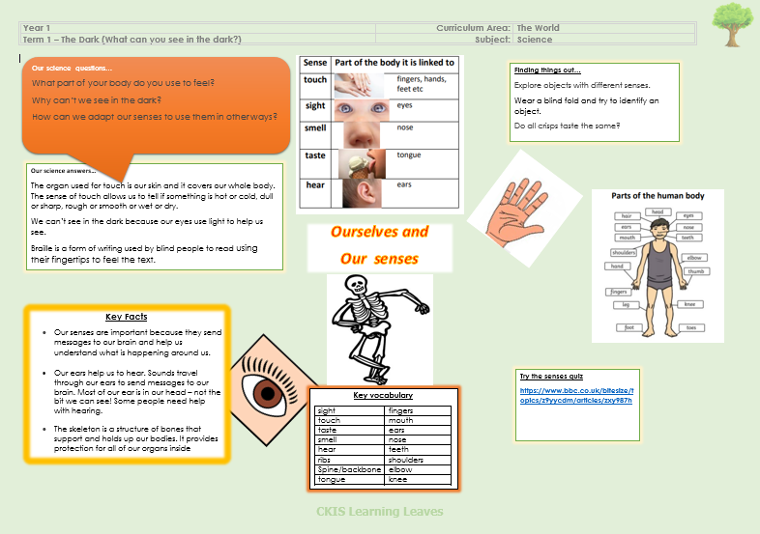
Task: Click the 'Try the senses quiz' heading
Action: pyautogui.click(x=551, y=377)
